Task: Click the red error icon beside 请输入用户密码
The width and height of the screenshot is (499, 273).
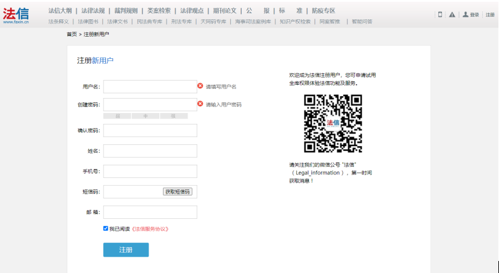Action: pos(200,103)
